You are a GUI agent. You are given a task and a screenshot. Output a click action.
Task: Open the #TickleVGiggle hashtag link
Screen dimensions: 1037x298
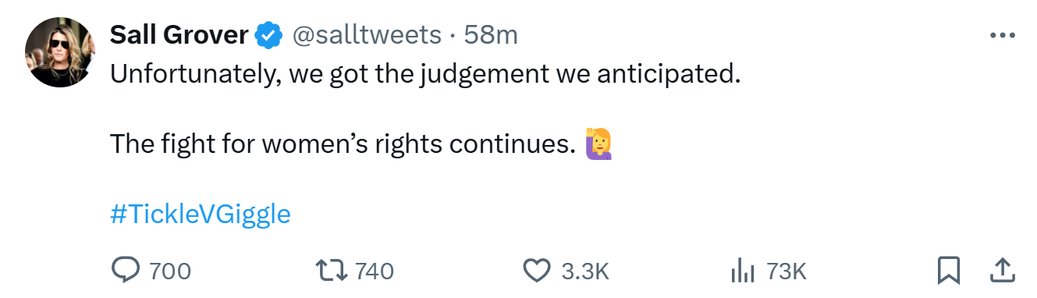201,215
